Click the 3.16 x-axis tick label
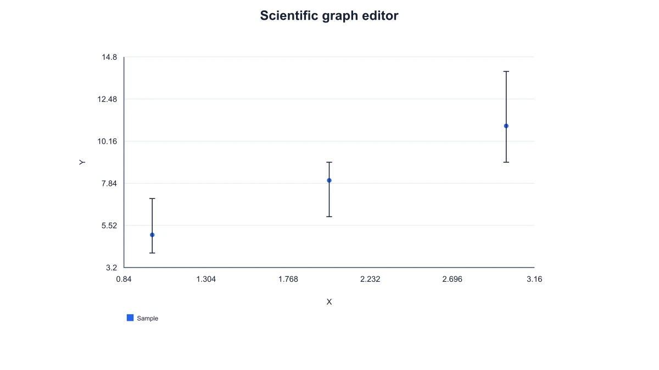 tap(534, 279)
